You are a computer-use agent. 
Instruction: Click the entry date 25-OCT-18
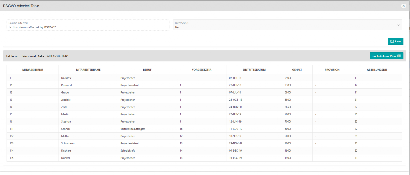(235, 100)
